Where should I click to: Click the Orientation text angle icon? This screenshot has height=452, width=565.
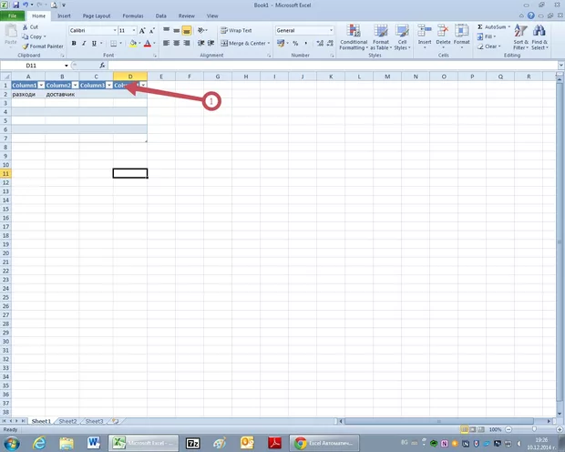point(201,30)
